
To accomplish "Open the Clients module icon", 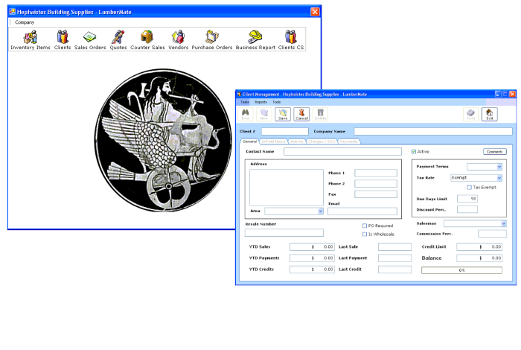I will pyautogui.click(x=63, y=40).
